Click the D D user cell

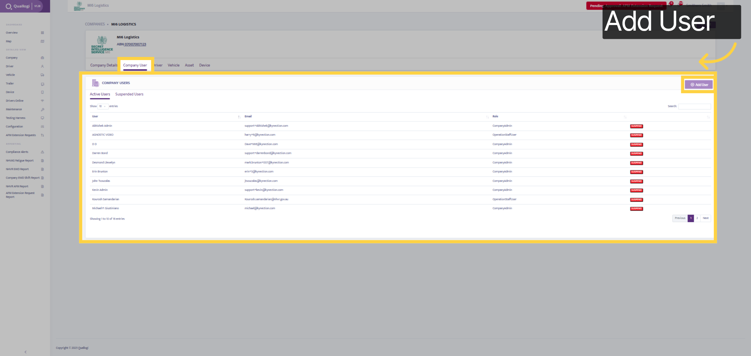pyautogui.click(x=94, y=144)
